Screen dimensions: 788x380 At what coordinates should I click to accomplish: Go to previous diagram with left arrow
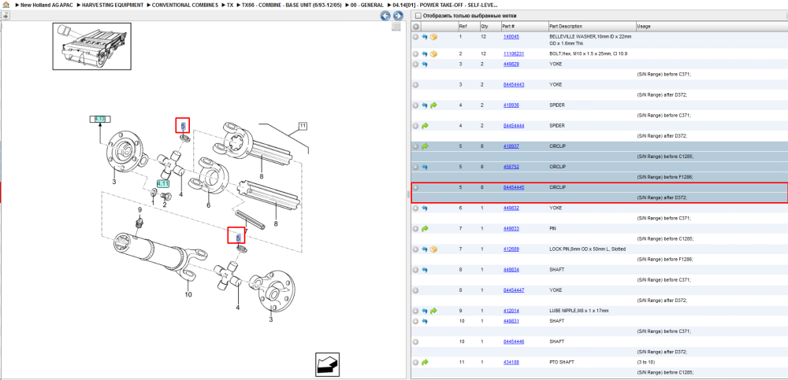pos(385,16)
